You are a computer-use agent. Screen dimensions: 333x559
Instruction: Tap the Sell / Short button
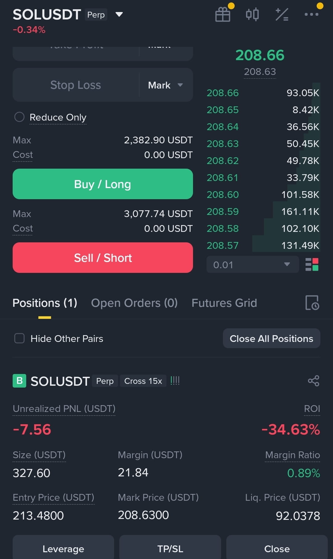click(x=103, y=258)
